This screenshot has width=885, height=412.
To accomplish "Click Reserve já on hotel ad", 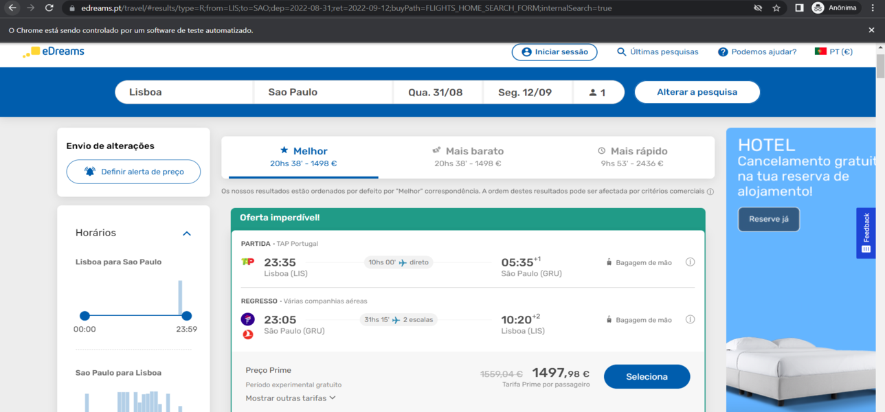I will pos(769,219).
